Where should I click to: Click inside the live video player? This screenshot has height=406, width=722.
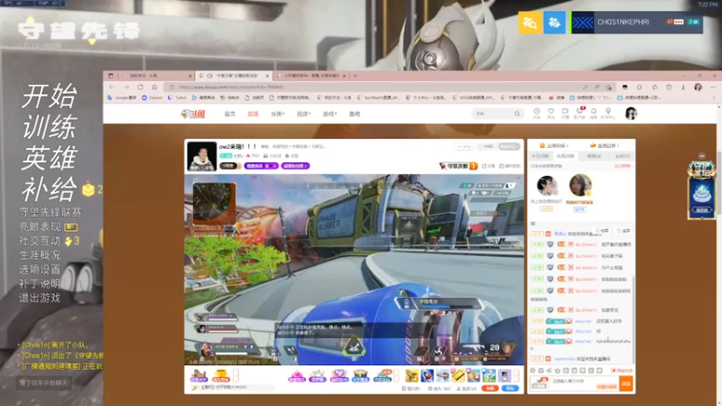click(354, 269)
